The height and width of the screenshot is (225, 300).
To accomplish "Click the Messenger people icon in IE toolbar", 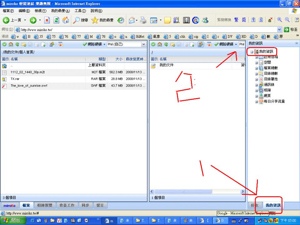I will click(205, 20).
